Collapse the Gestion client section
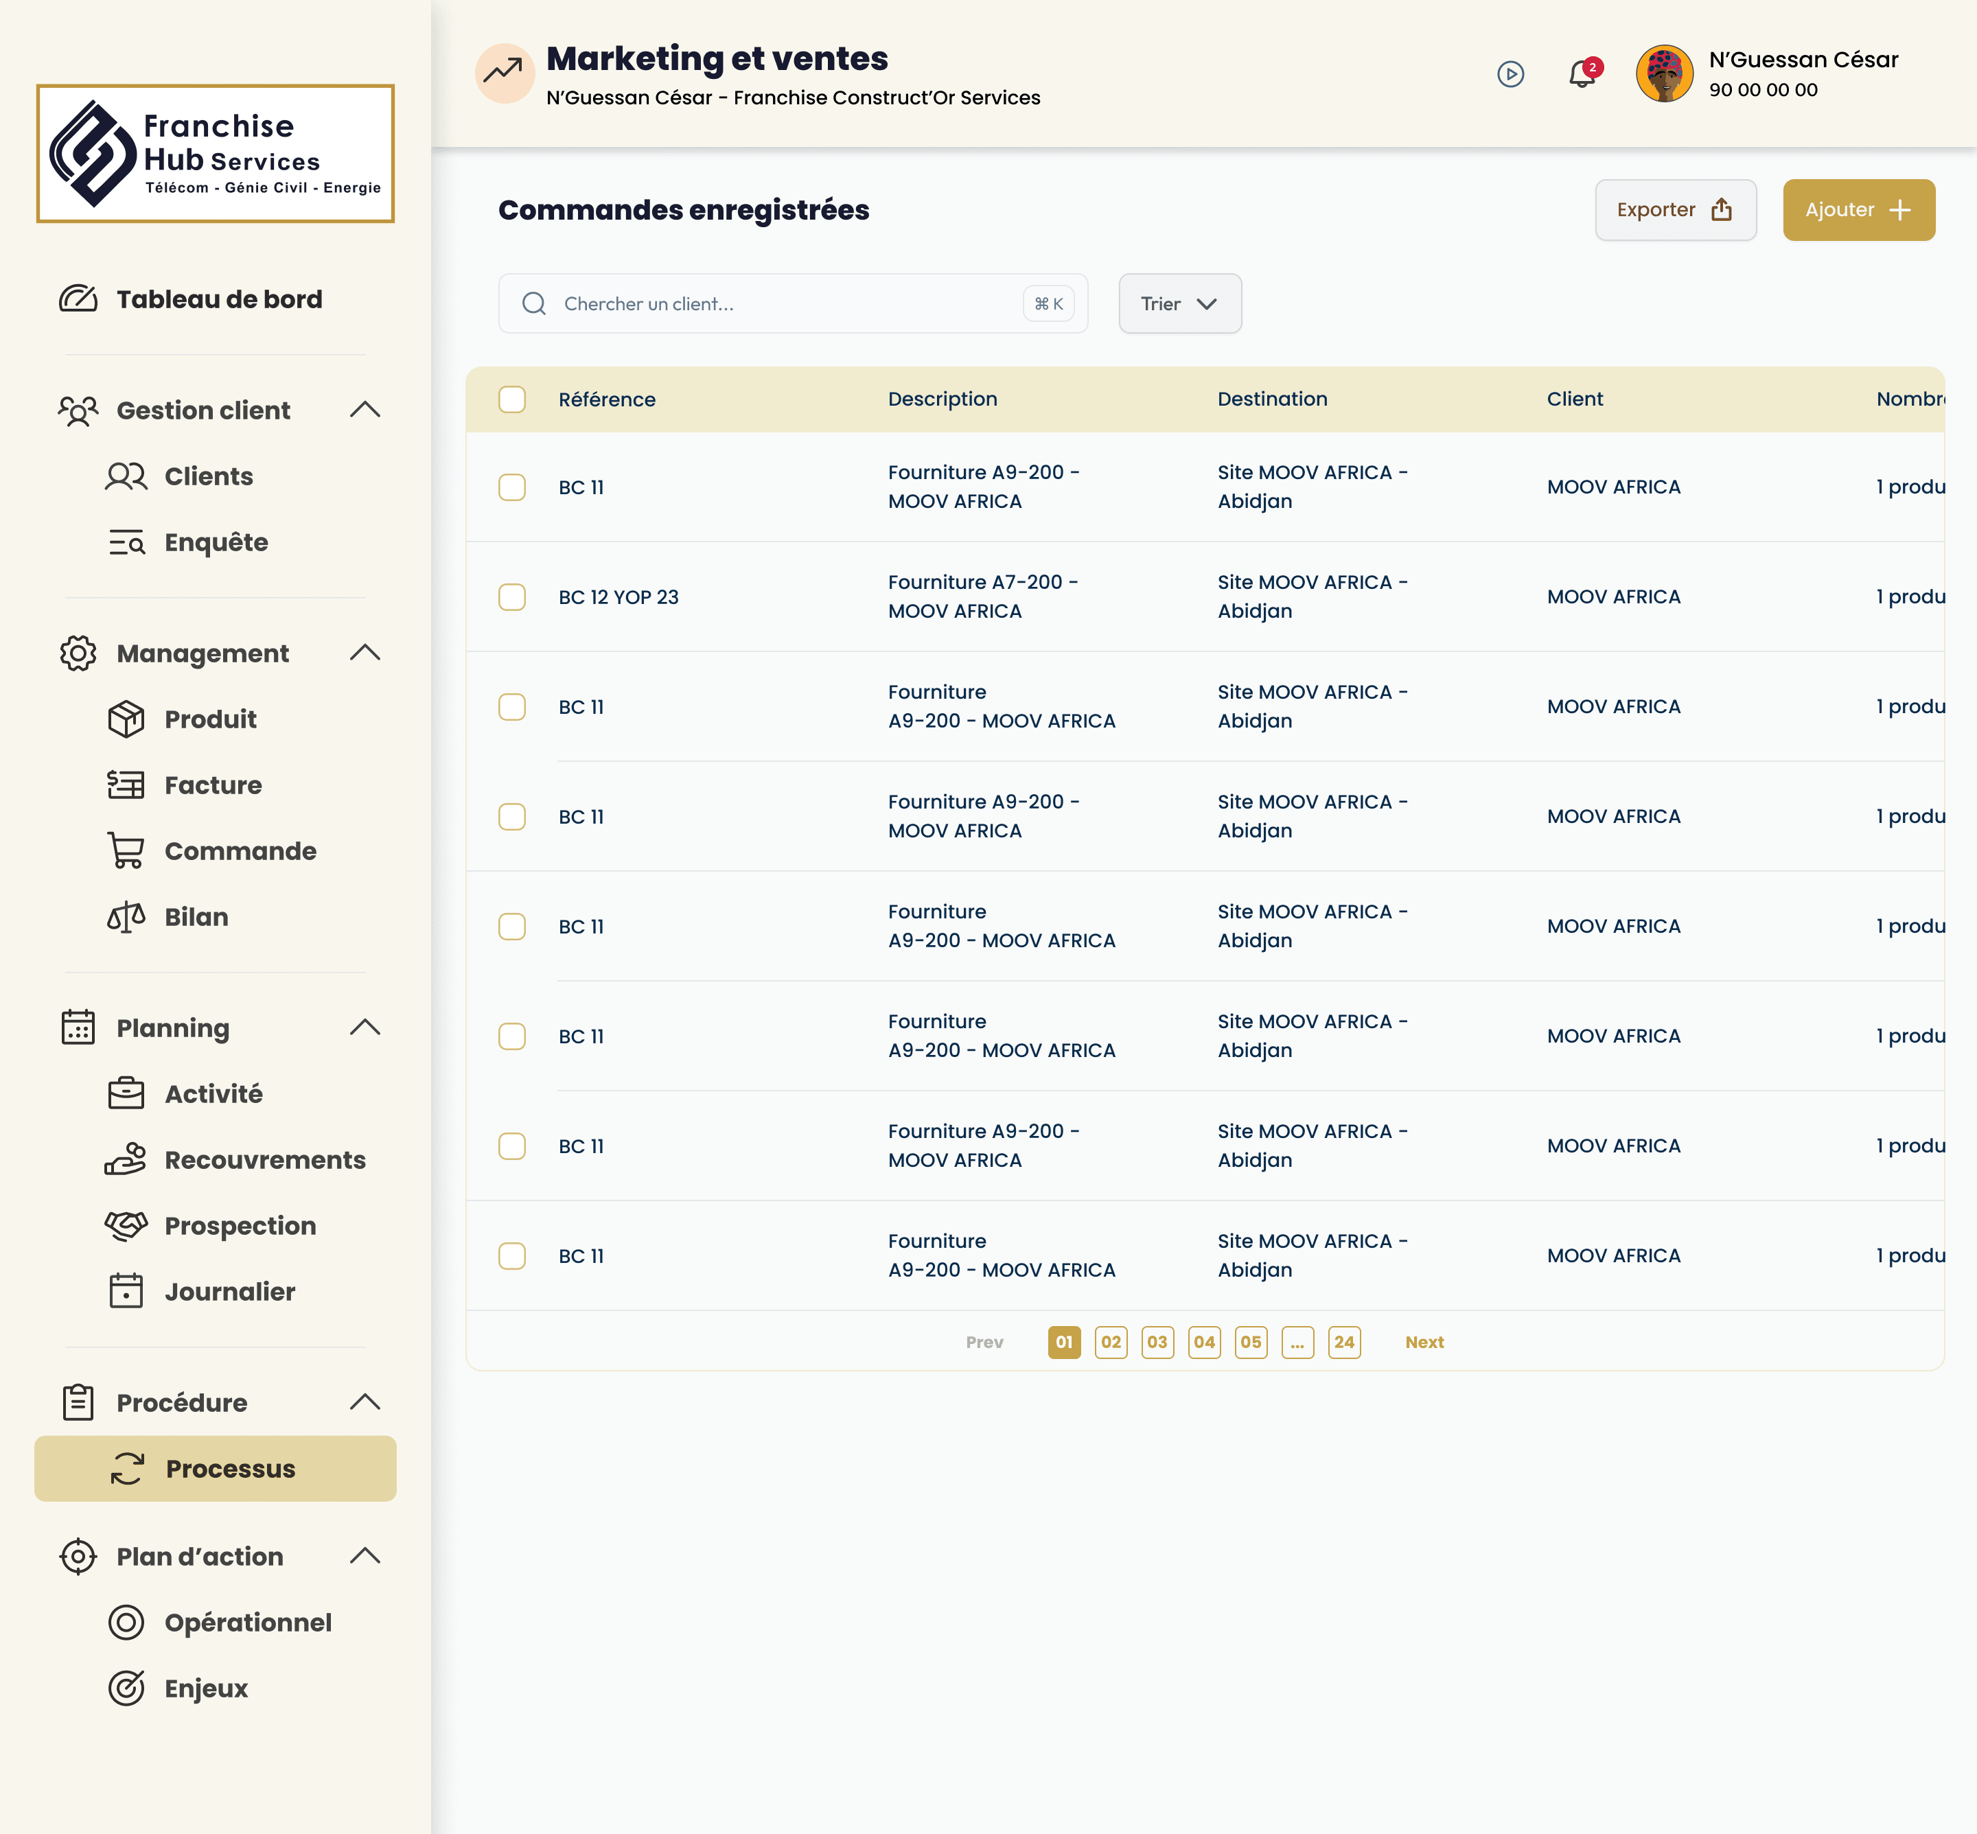Image resolution: width=1977 pixels, height=1834 pixels. click(365, 410)
